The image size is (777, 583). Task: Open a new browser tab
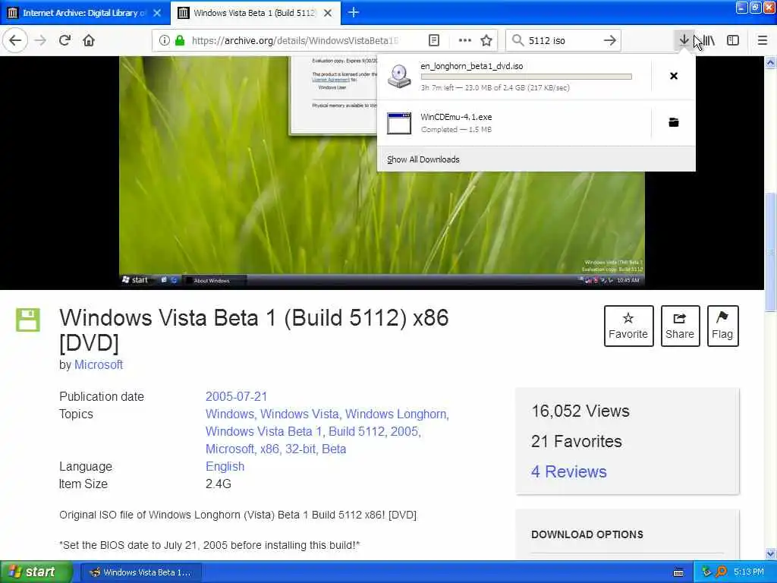pos(354,12)
